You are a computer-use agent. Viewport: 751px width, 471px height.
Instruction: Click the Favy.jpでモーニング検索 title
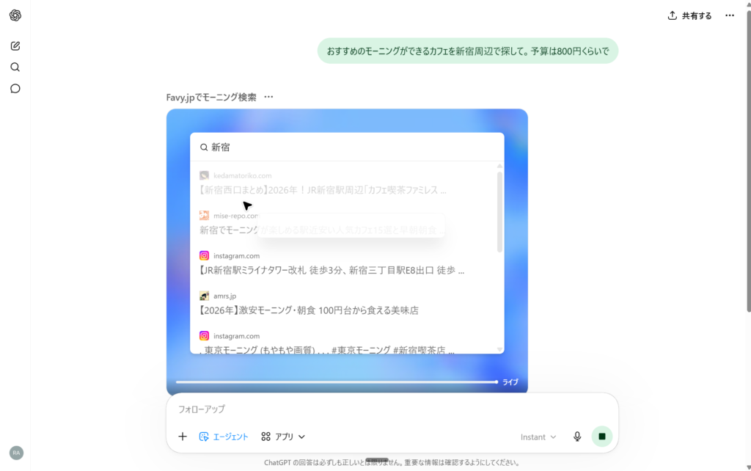coord(211,98)
